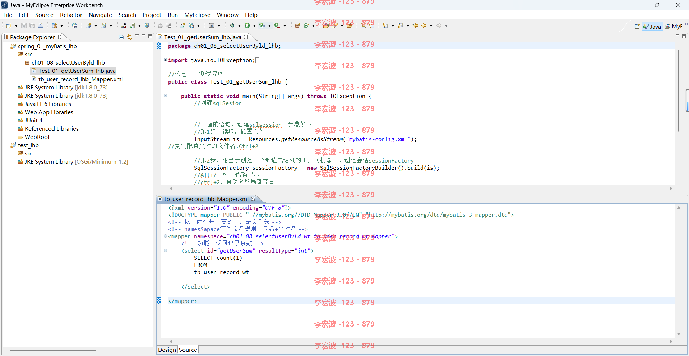Open the Debug dropdown arrow

click(x=239, y=25)
